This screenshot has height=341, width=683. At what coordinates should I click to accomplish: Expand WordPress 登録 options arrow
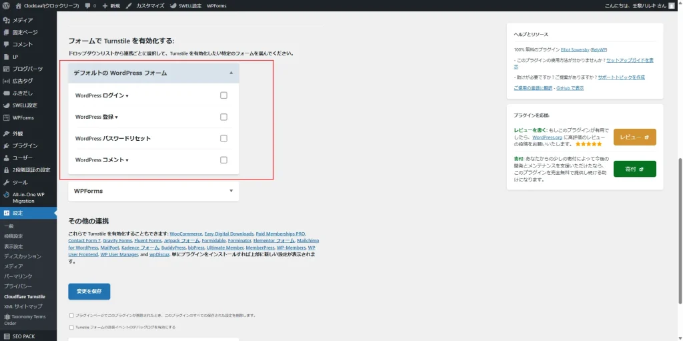coord(116,117)
